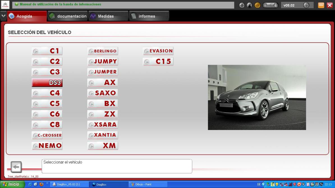The height and width of the screenshot is (188, 335).
Task: Click the minus on the volume control
Action: coord(265,5)
